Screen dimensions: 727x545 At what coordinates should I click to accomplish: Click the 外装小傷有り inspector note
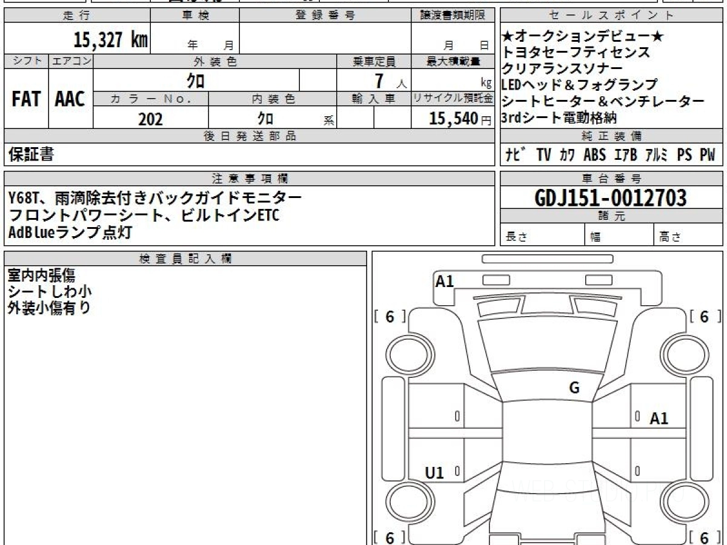coord(49,308)
